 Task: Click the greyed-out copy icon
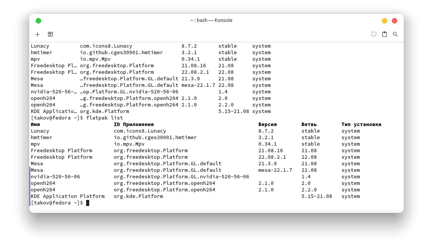(x=373, y=34)
